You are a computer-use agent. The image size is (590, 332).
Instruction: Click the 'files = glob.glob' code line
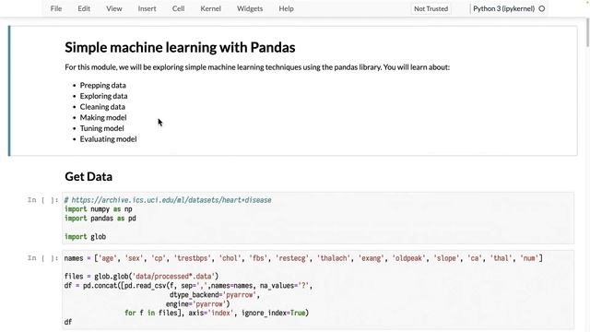(141, 277)
